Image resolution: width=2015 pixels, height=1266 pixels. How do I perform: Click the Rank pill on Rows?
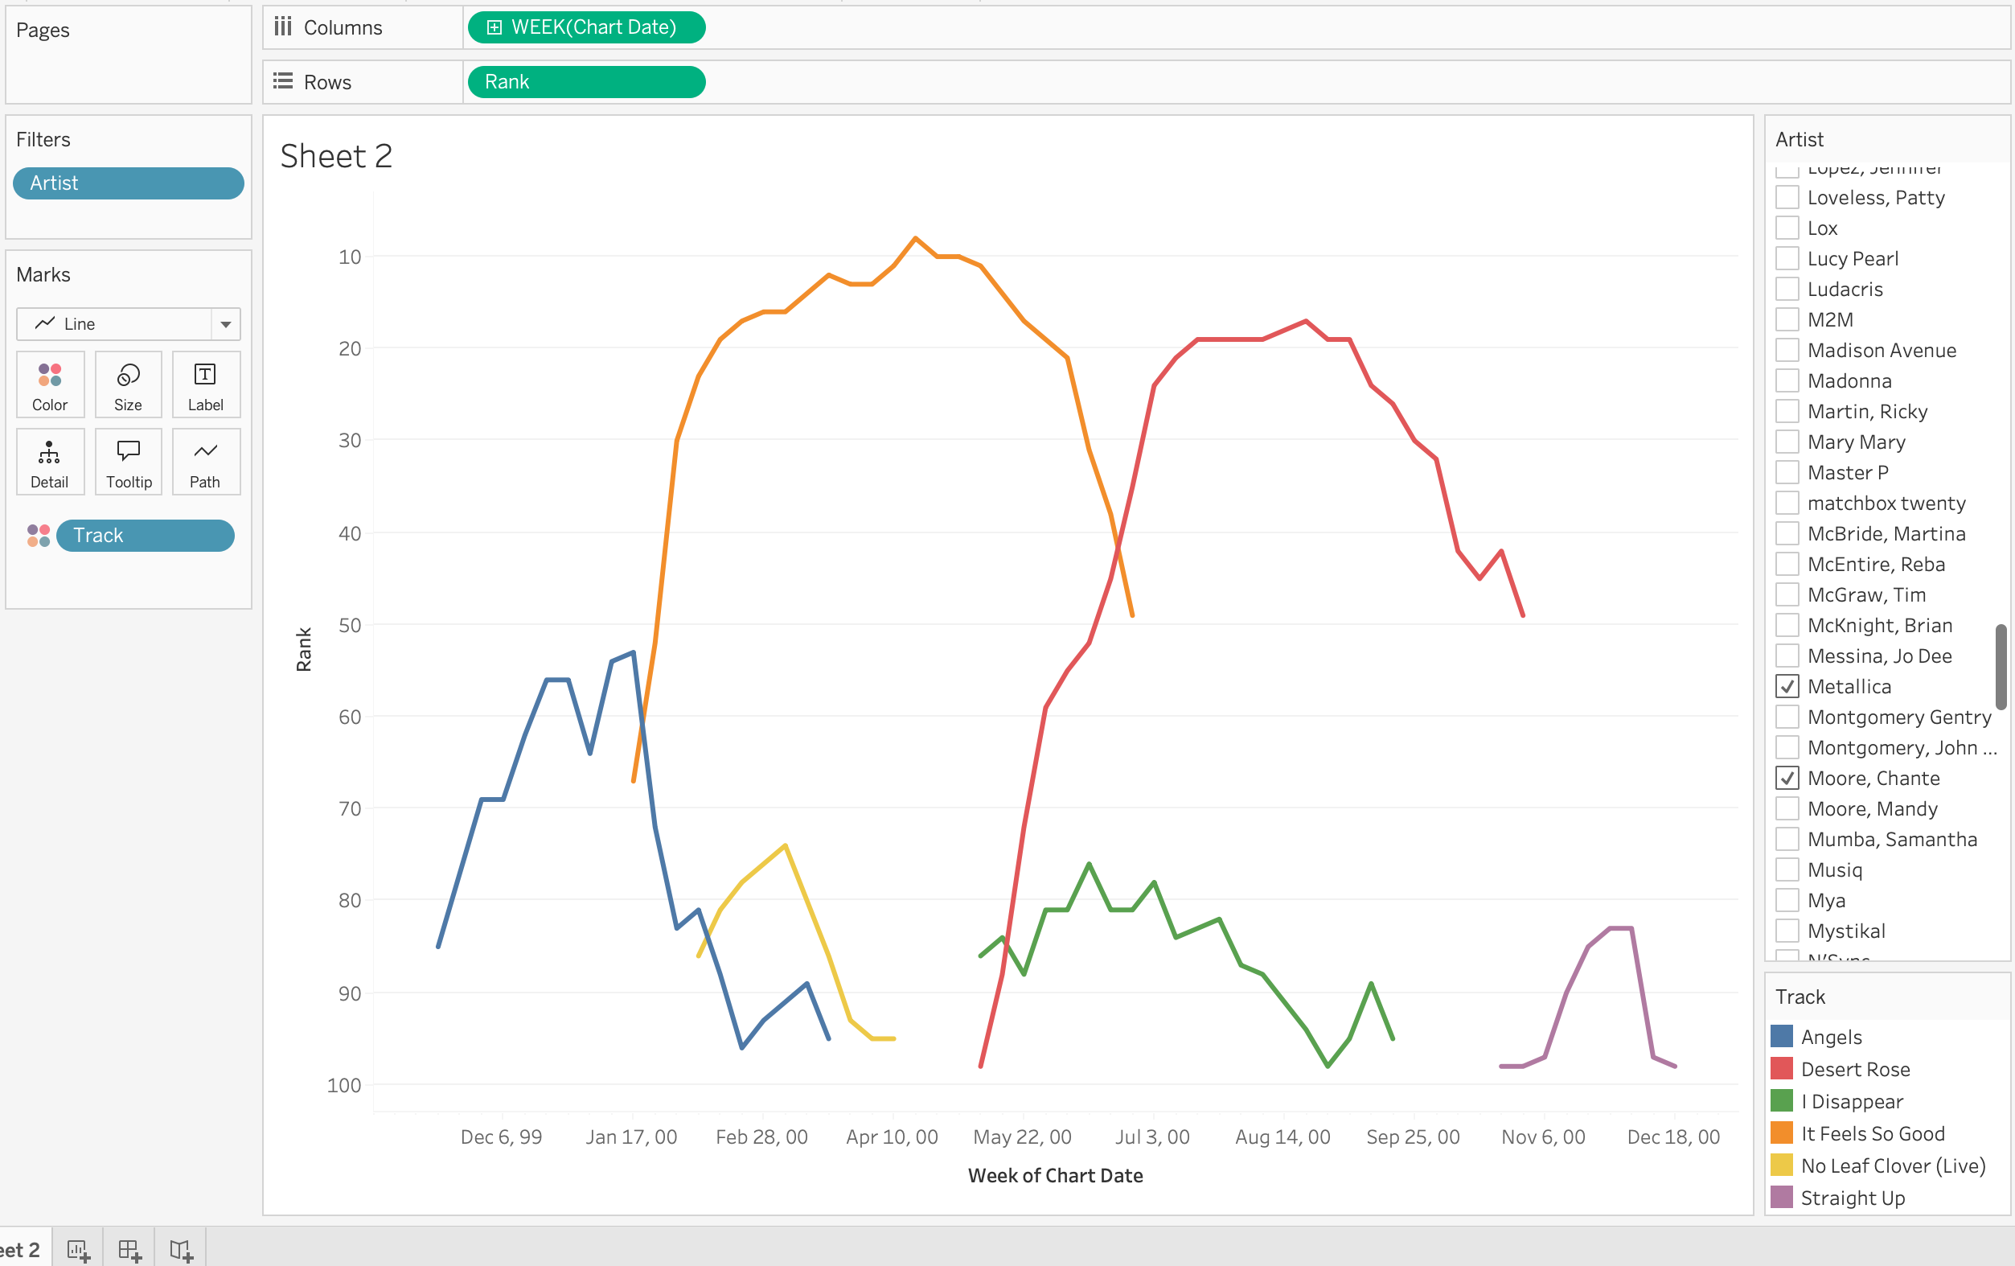point(585,82)
